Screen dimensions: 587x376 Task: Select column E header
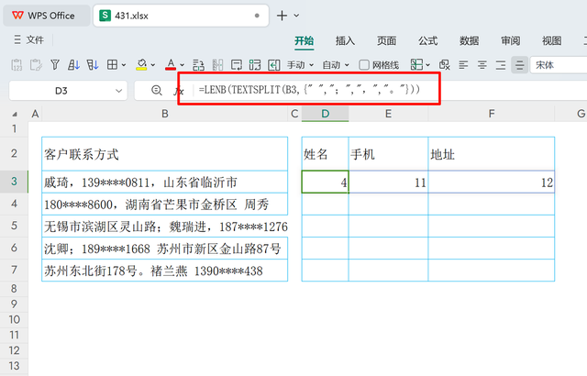point(388,114)
